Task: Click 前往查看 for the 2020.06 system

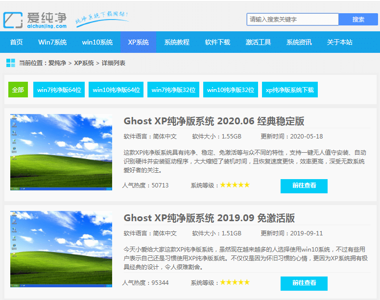Action: [304, 186]
